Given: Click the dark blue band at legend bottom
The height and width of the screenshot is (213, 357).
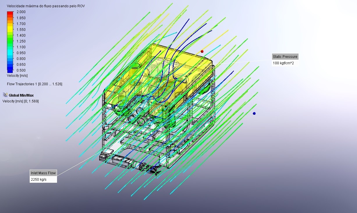Looking at the screenshot, I should click(x=10, y=71).
